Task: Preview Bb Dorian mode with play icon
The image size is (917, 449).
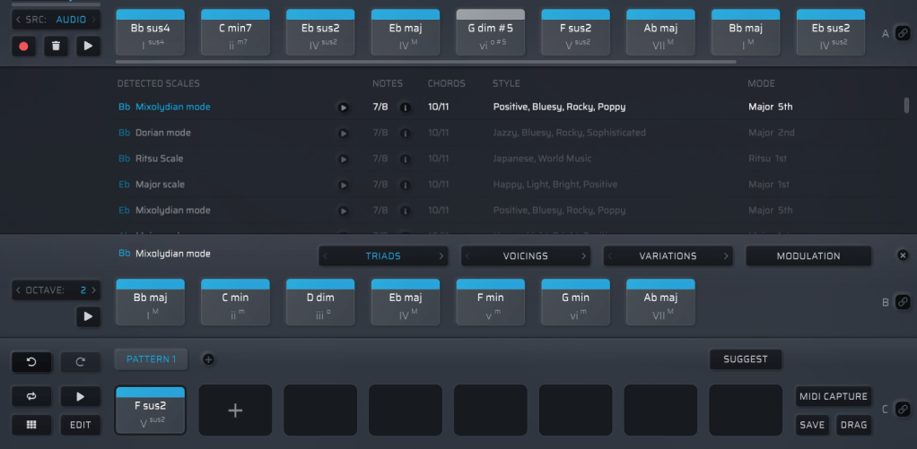Action: (x=343, y=134)
